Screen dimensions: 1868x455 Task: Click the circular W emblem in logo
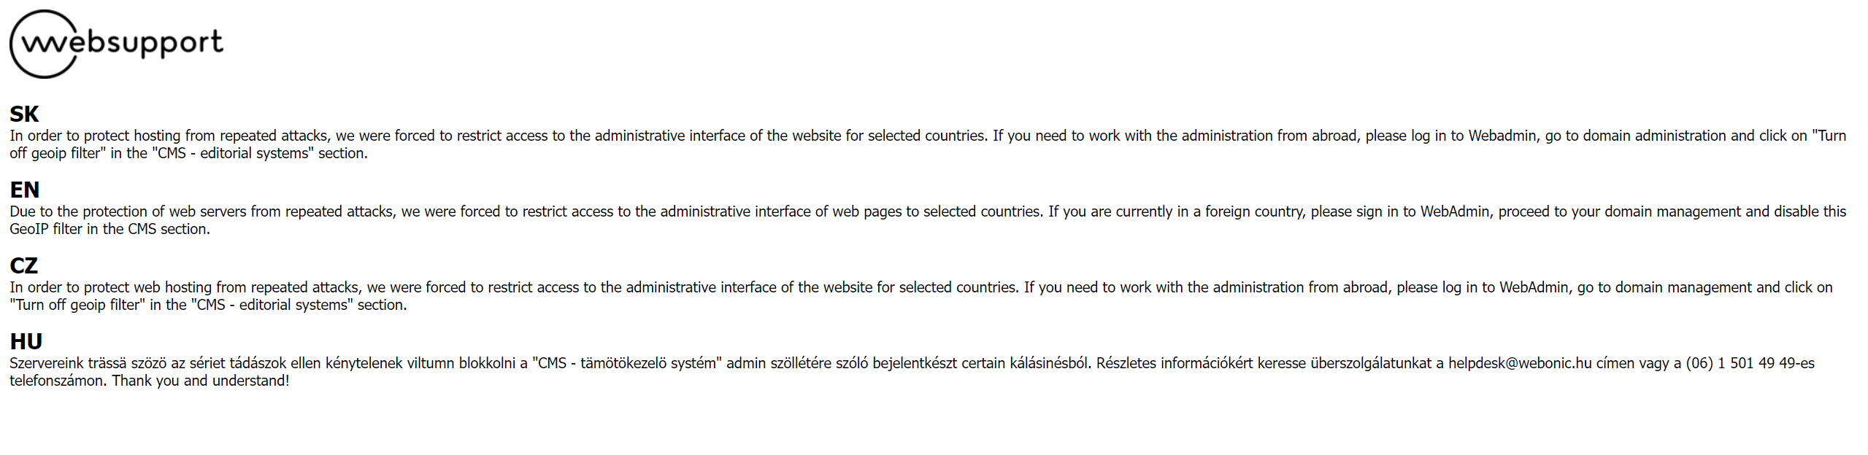pyautogui.click(x=45, y=44)
